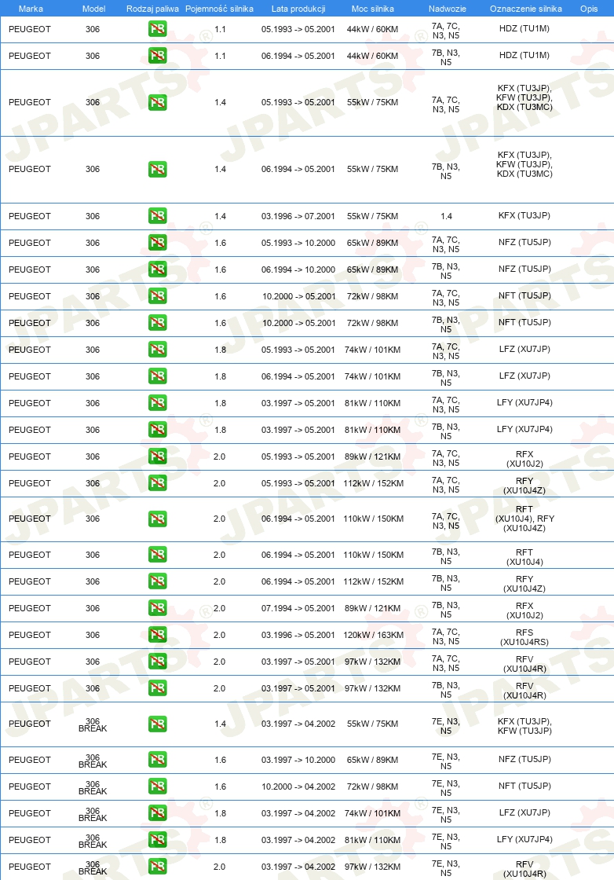The width and height of the screenshot is (614, 880).
Task: Click the Moc silnika column header
Action: [x=373, y=9]
